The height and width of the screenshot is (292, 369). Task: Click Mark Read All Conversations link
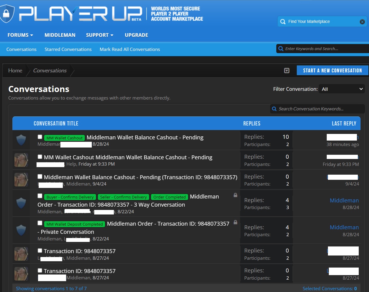click(130, 49)
